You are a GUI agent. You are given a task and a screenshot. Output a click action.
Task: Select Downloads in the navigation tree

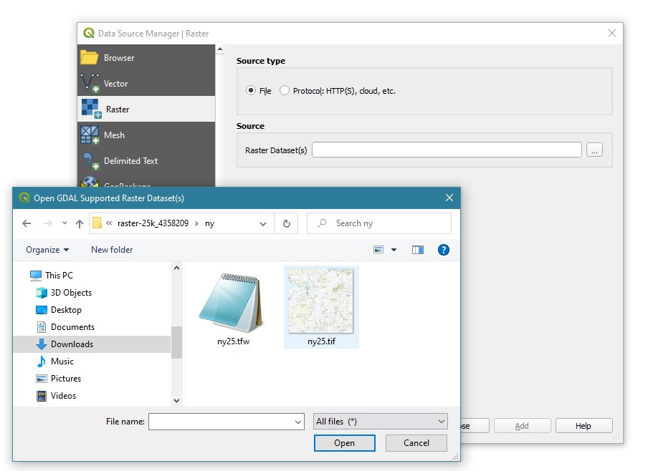72,344
